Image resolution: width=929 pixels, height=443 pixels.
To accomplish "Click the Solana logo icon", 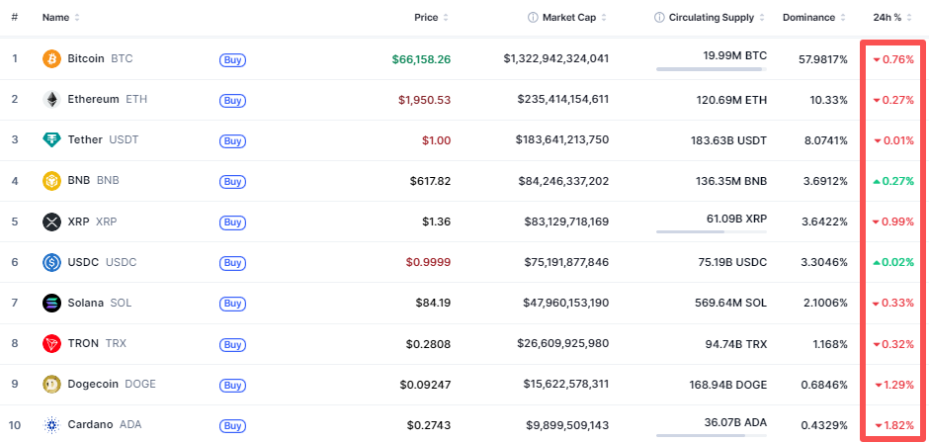I will 51,303.
